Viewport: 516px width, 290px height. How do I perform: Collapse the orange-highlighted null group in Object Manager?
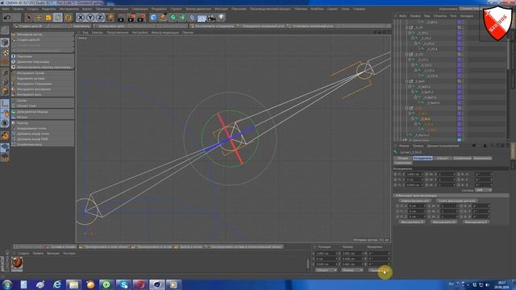coord(406,108)
